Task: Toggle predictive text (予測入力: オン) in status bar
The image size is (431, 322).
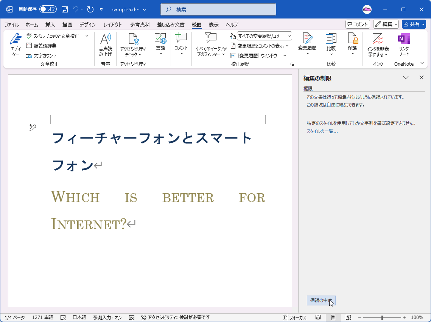Action: [107, 317]
